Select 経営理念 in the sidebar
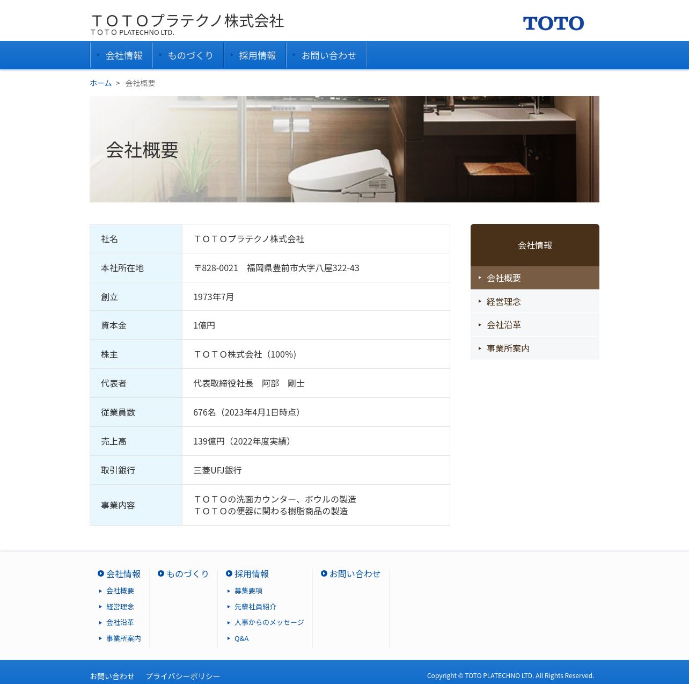The height and width of the screenshot is (684, 689). 535,302
